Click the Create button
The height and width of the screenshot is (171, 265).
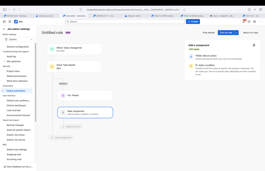(193, 22)
